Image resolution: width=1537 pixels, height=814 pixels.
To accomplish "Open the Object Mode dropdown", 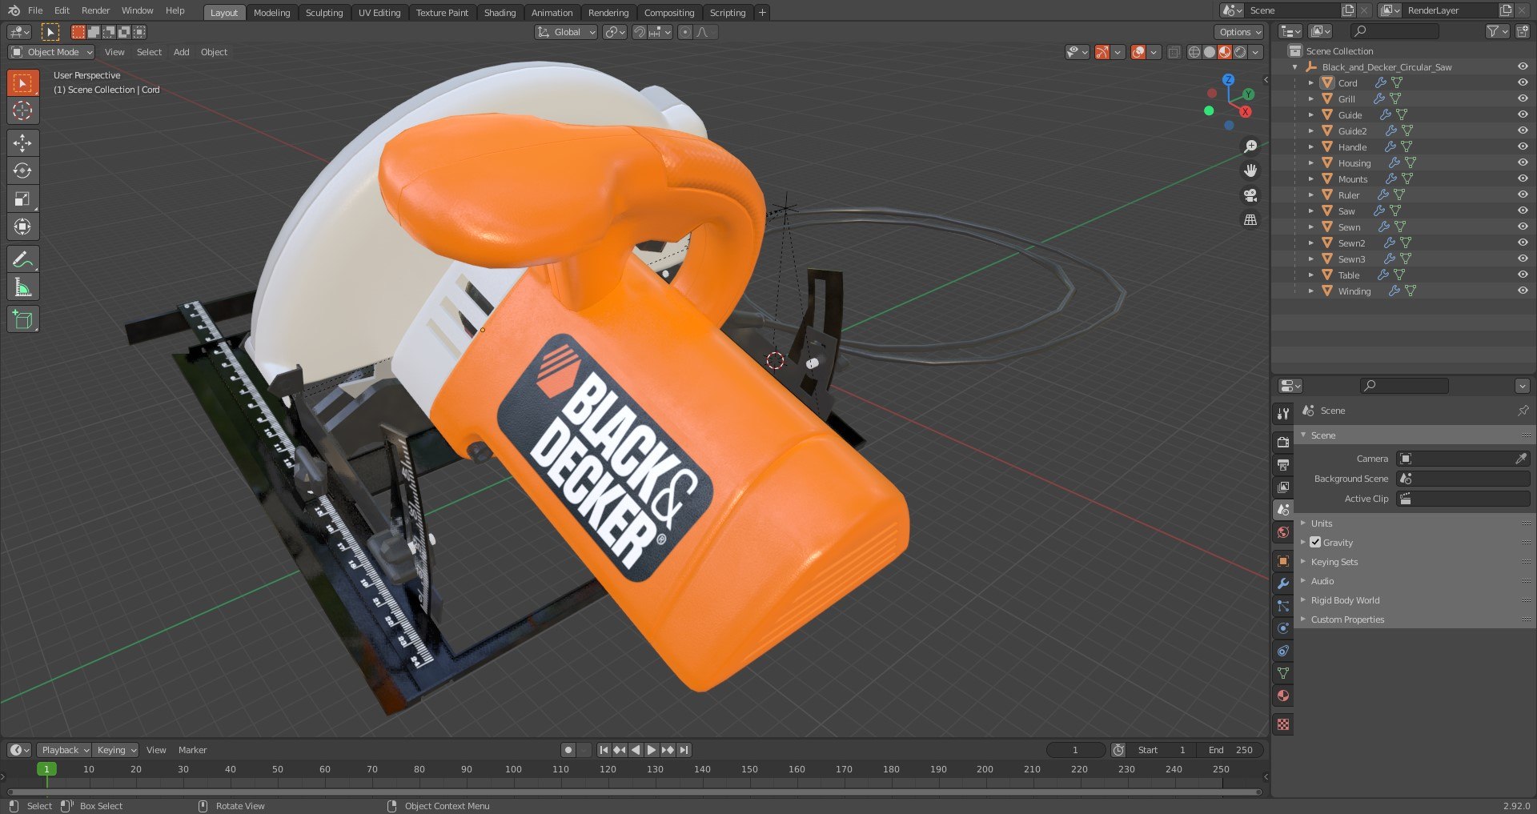I will [x=52, y=52].
